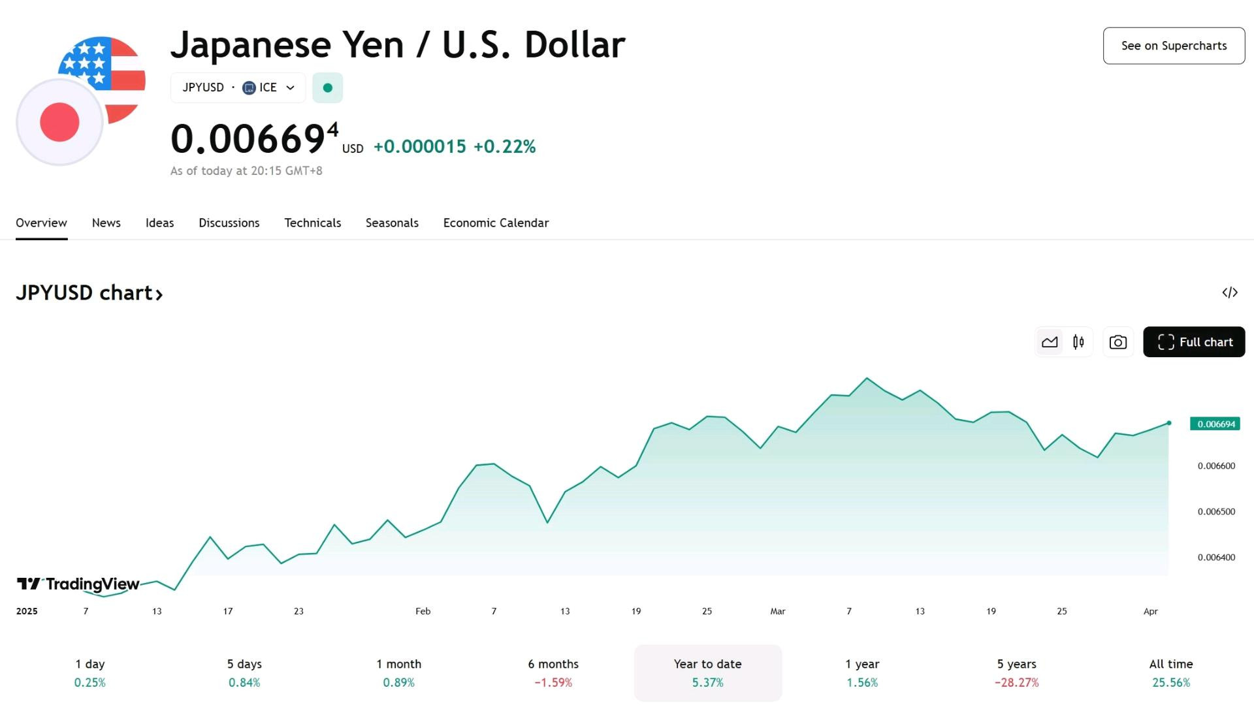Open the Full chart button
Screen dimensions: 1254x711
point(1194,342)
